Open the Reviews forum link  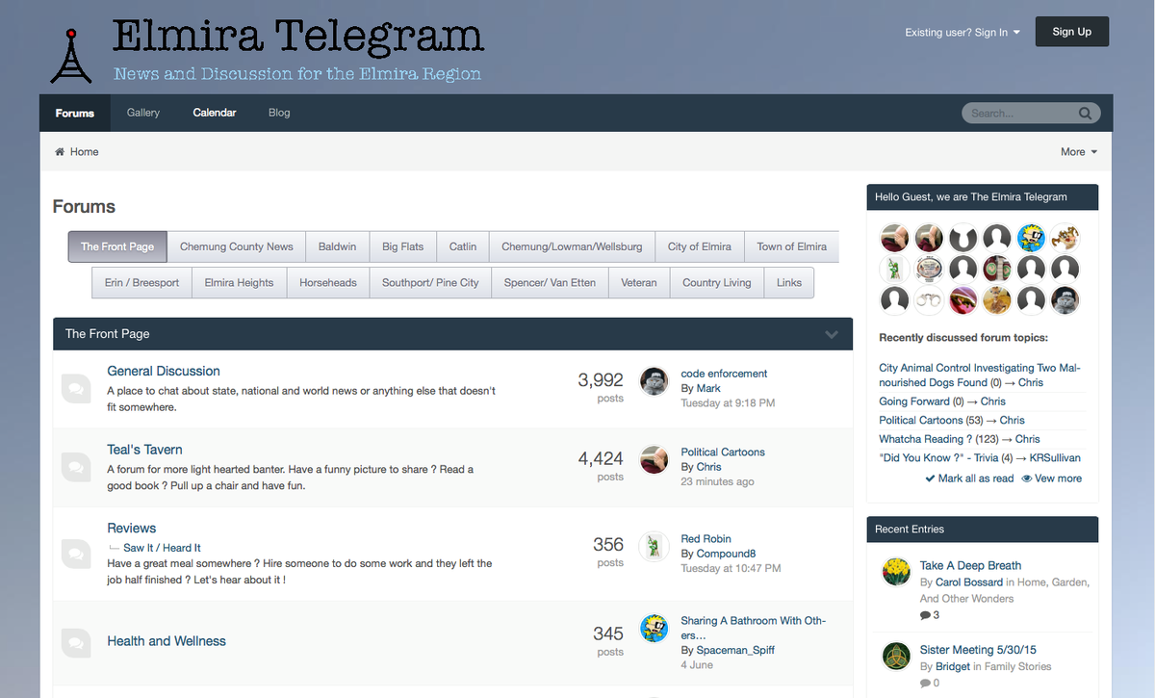click(x=132, y=529)
